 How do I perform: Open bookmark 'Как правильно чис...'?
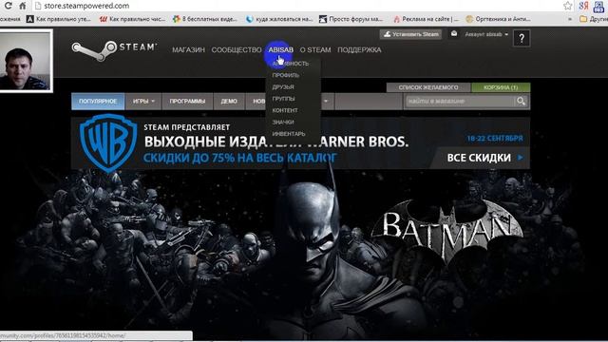[132, 19]
